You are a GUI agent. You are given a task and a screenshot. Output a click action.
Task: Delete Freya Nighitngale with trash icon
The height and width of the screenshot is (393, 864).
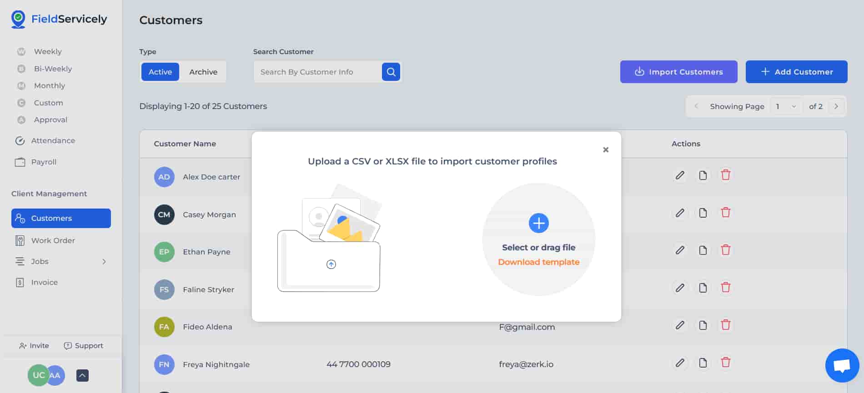[x=726, y=363]
